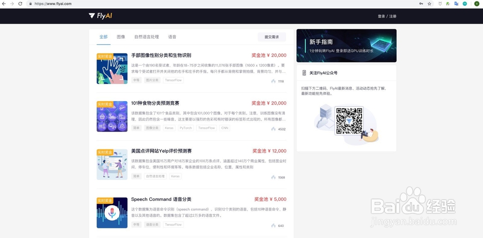The width and height of the screenshot is (483, 238).
Task: Click the 提交需求 button
Action: coord(271,37)
